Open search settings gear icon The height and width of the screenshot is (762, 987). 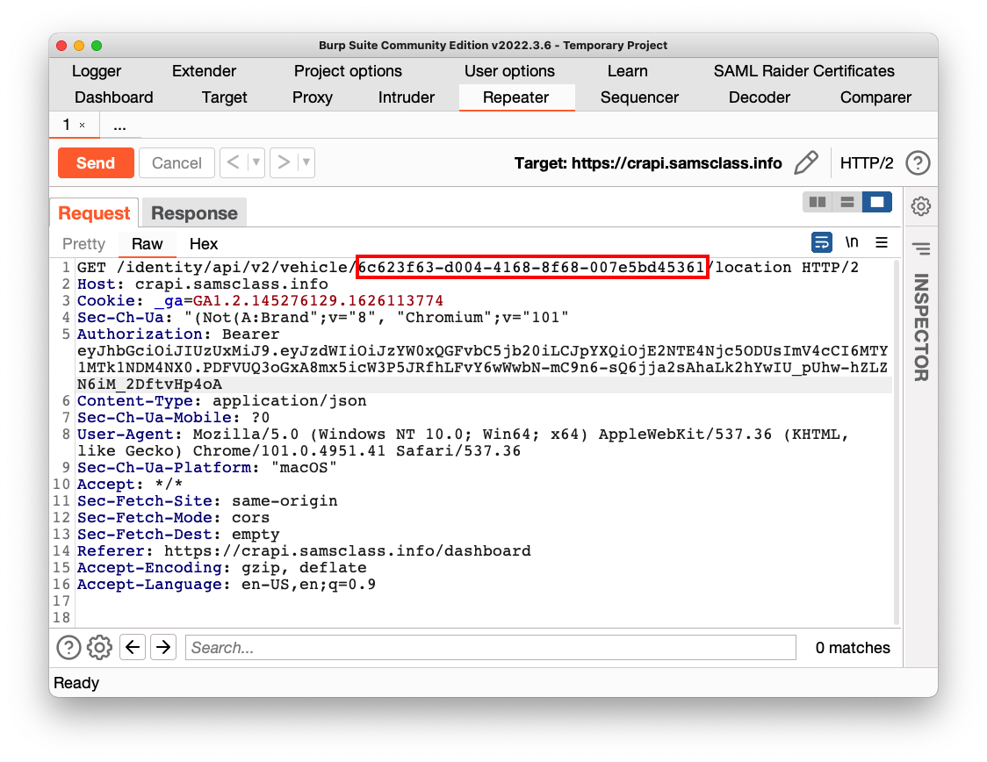click(99, 648)
